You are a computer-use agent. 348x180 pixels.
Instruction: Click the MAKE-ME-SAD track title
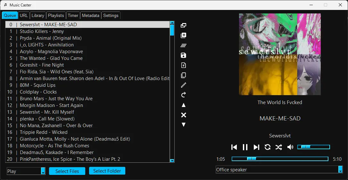point(280,118)
